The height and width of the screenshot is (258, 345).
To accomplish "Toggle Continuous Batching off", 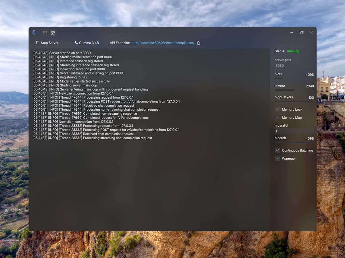I will click(x=277, y=150).
